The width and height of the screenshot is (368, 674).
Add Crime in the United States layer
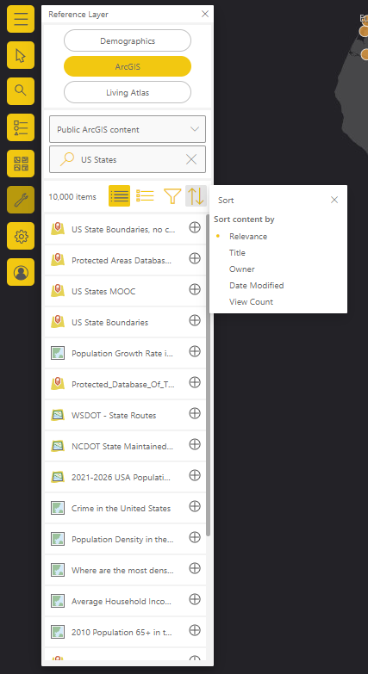[195, 506]
